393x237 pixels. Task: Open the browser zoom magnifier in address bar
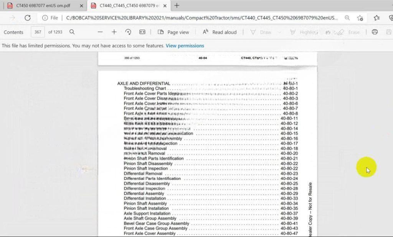click(x=347, y=18)
